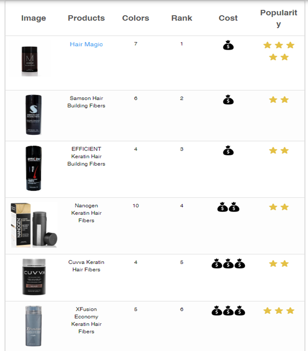This screenshot has width=308, height=351.
Task: Click the Cost column header
Action: [x=228, y=18]
